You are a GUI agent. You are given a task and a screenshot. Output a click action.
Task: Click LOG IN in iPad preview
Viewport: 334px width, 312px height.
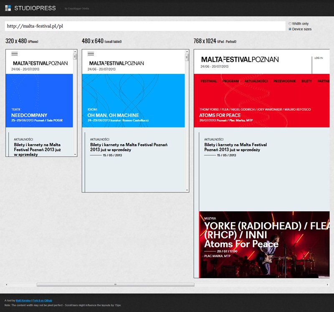tap(319, 58)
